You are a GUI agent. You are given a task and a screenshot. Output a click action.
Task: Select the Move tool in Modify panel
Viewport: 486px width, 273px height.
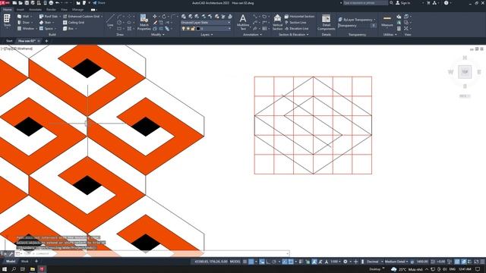(x=155, y=17)
